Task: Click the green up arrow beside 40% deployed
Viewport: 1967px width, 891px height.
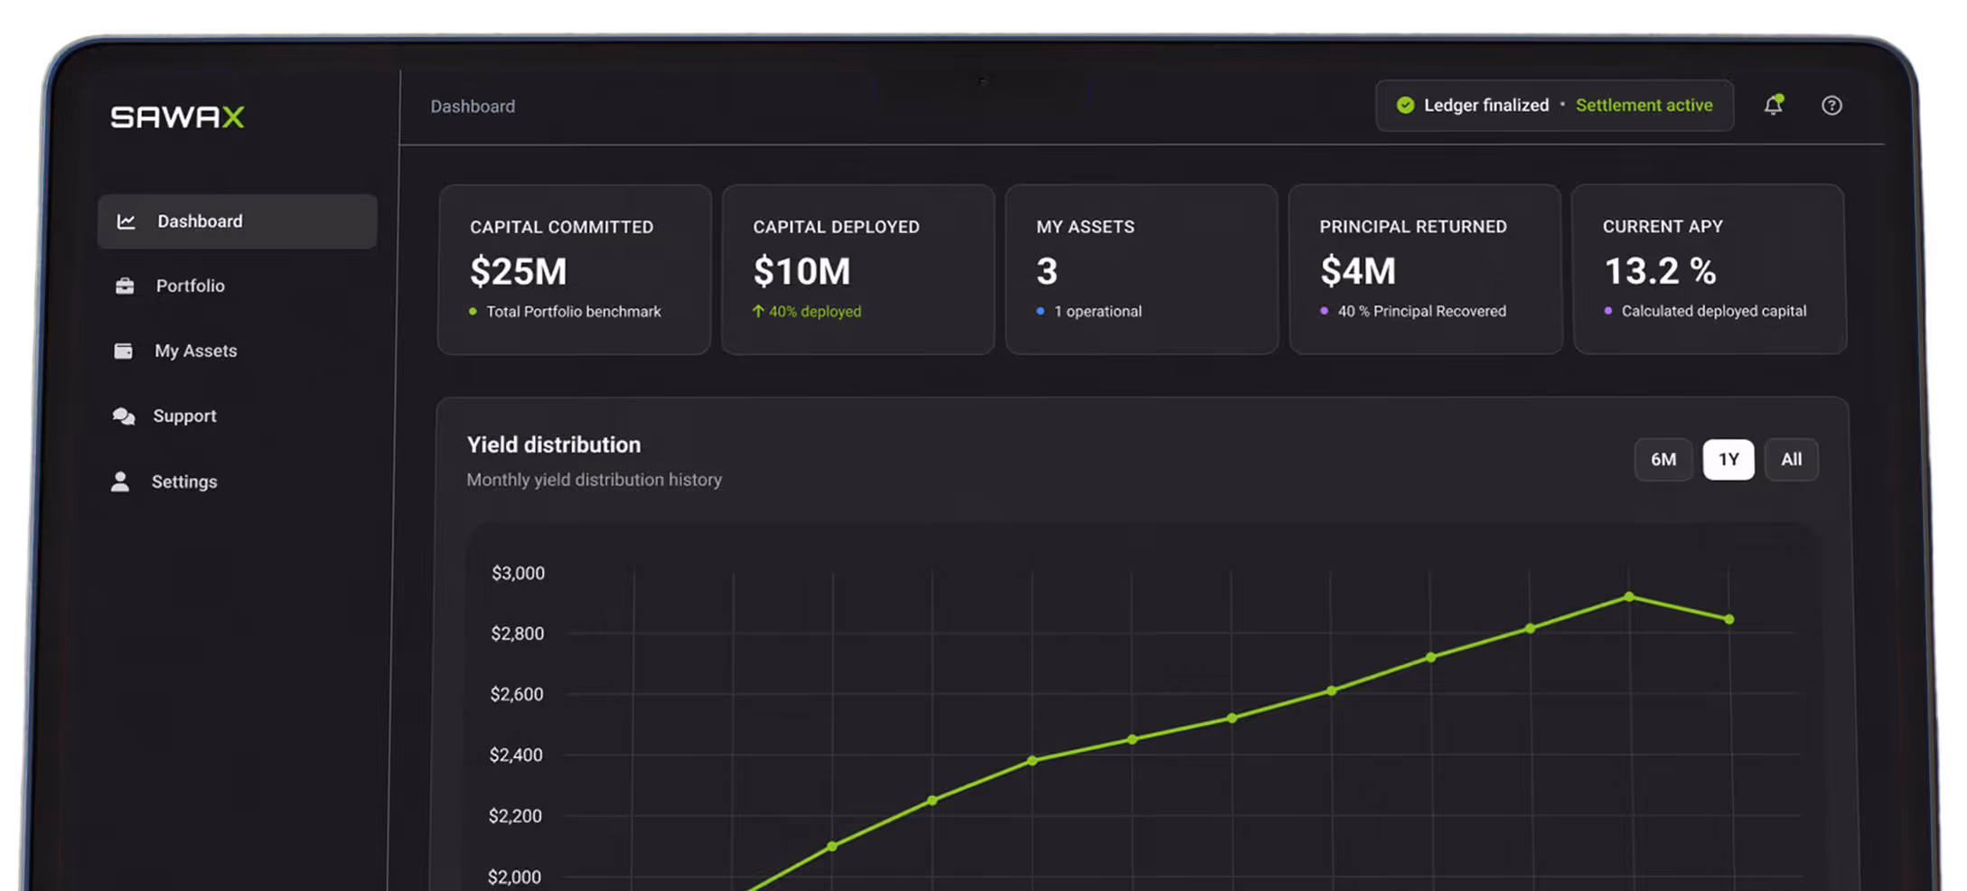Action: tap(758, 311)
